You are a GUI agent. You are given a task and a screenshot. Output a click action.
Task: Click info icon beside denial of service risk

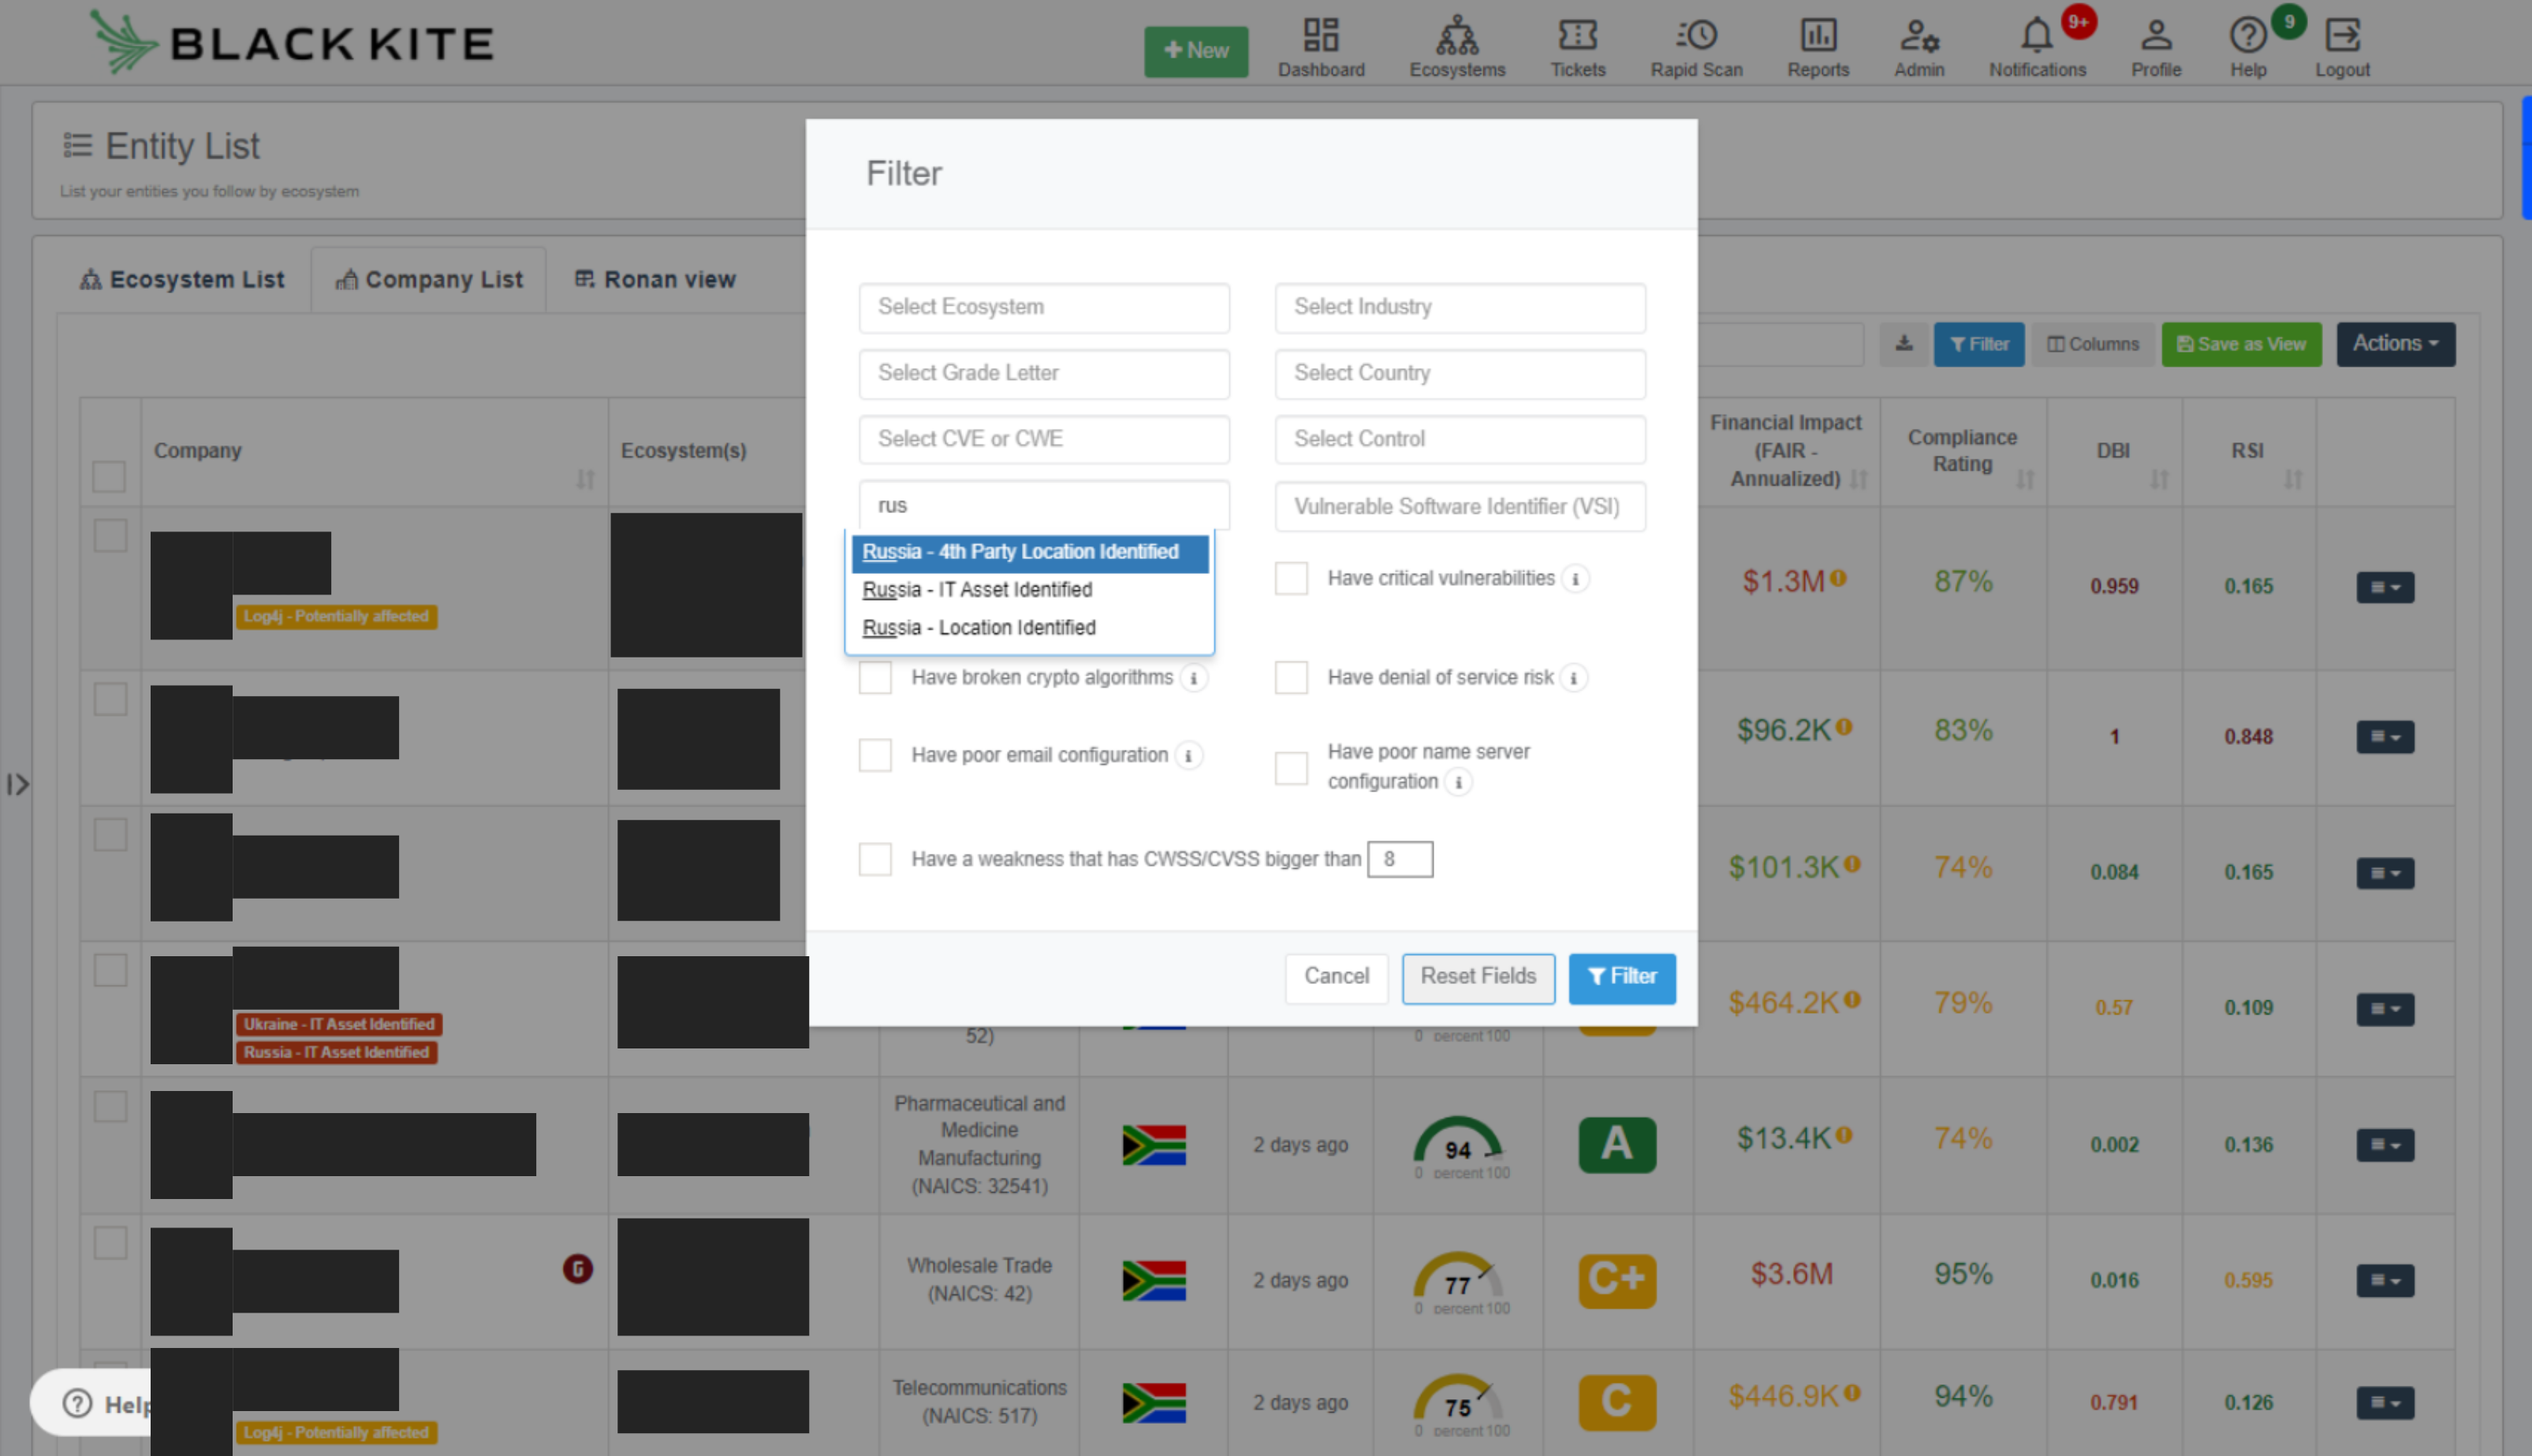[x=1573, y=678]
